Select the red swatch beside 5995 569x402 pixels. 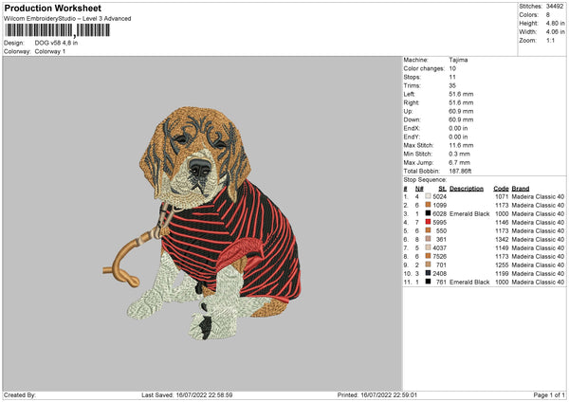(428, 222)
